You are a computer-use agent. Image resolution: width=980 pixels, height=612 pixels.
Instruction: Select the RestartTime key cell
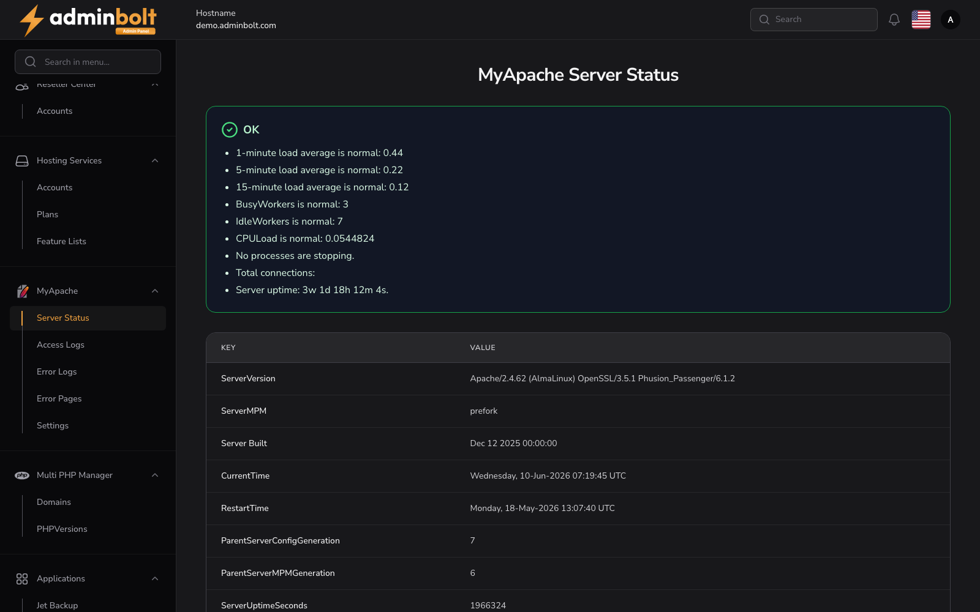245,509
